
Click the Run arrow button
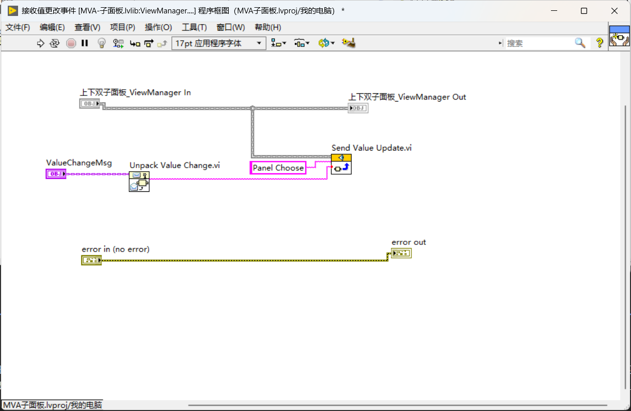tap(41, 43)
